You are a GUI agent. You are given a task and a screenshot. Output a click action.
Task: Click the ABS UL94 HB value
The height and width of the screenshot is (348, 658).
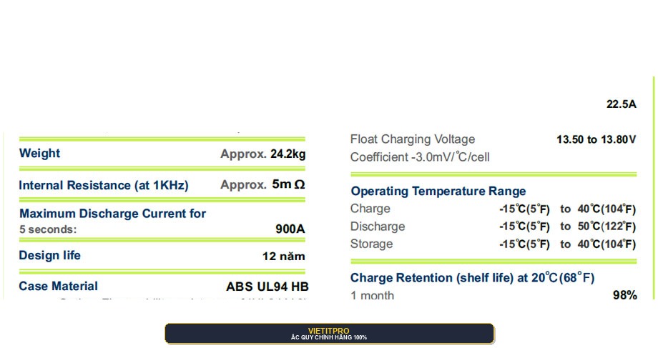click(267, 287)
